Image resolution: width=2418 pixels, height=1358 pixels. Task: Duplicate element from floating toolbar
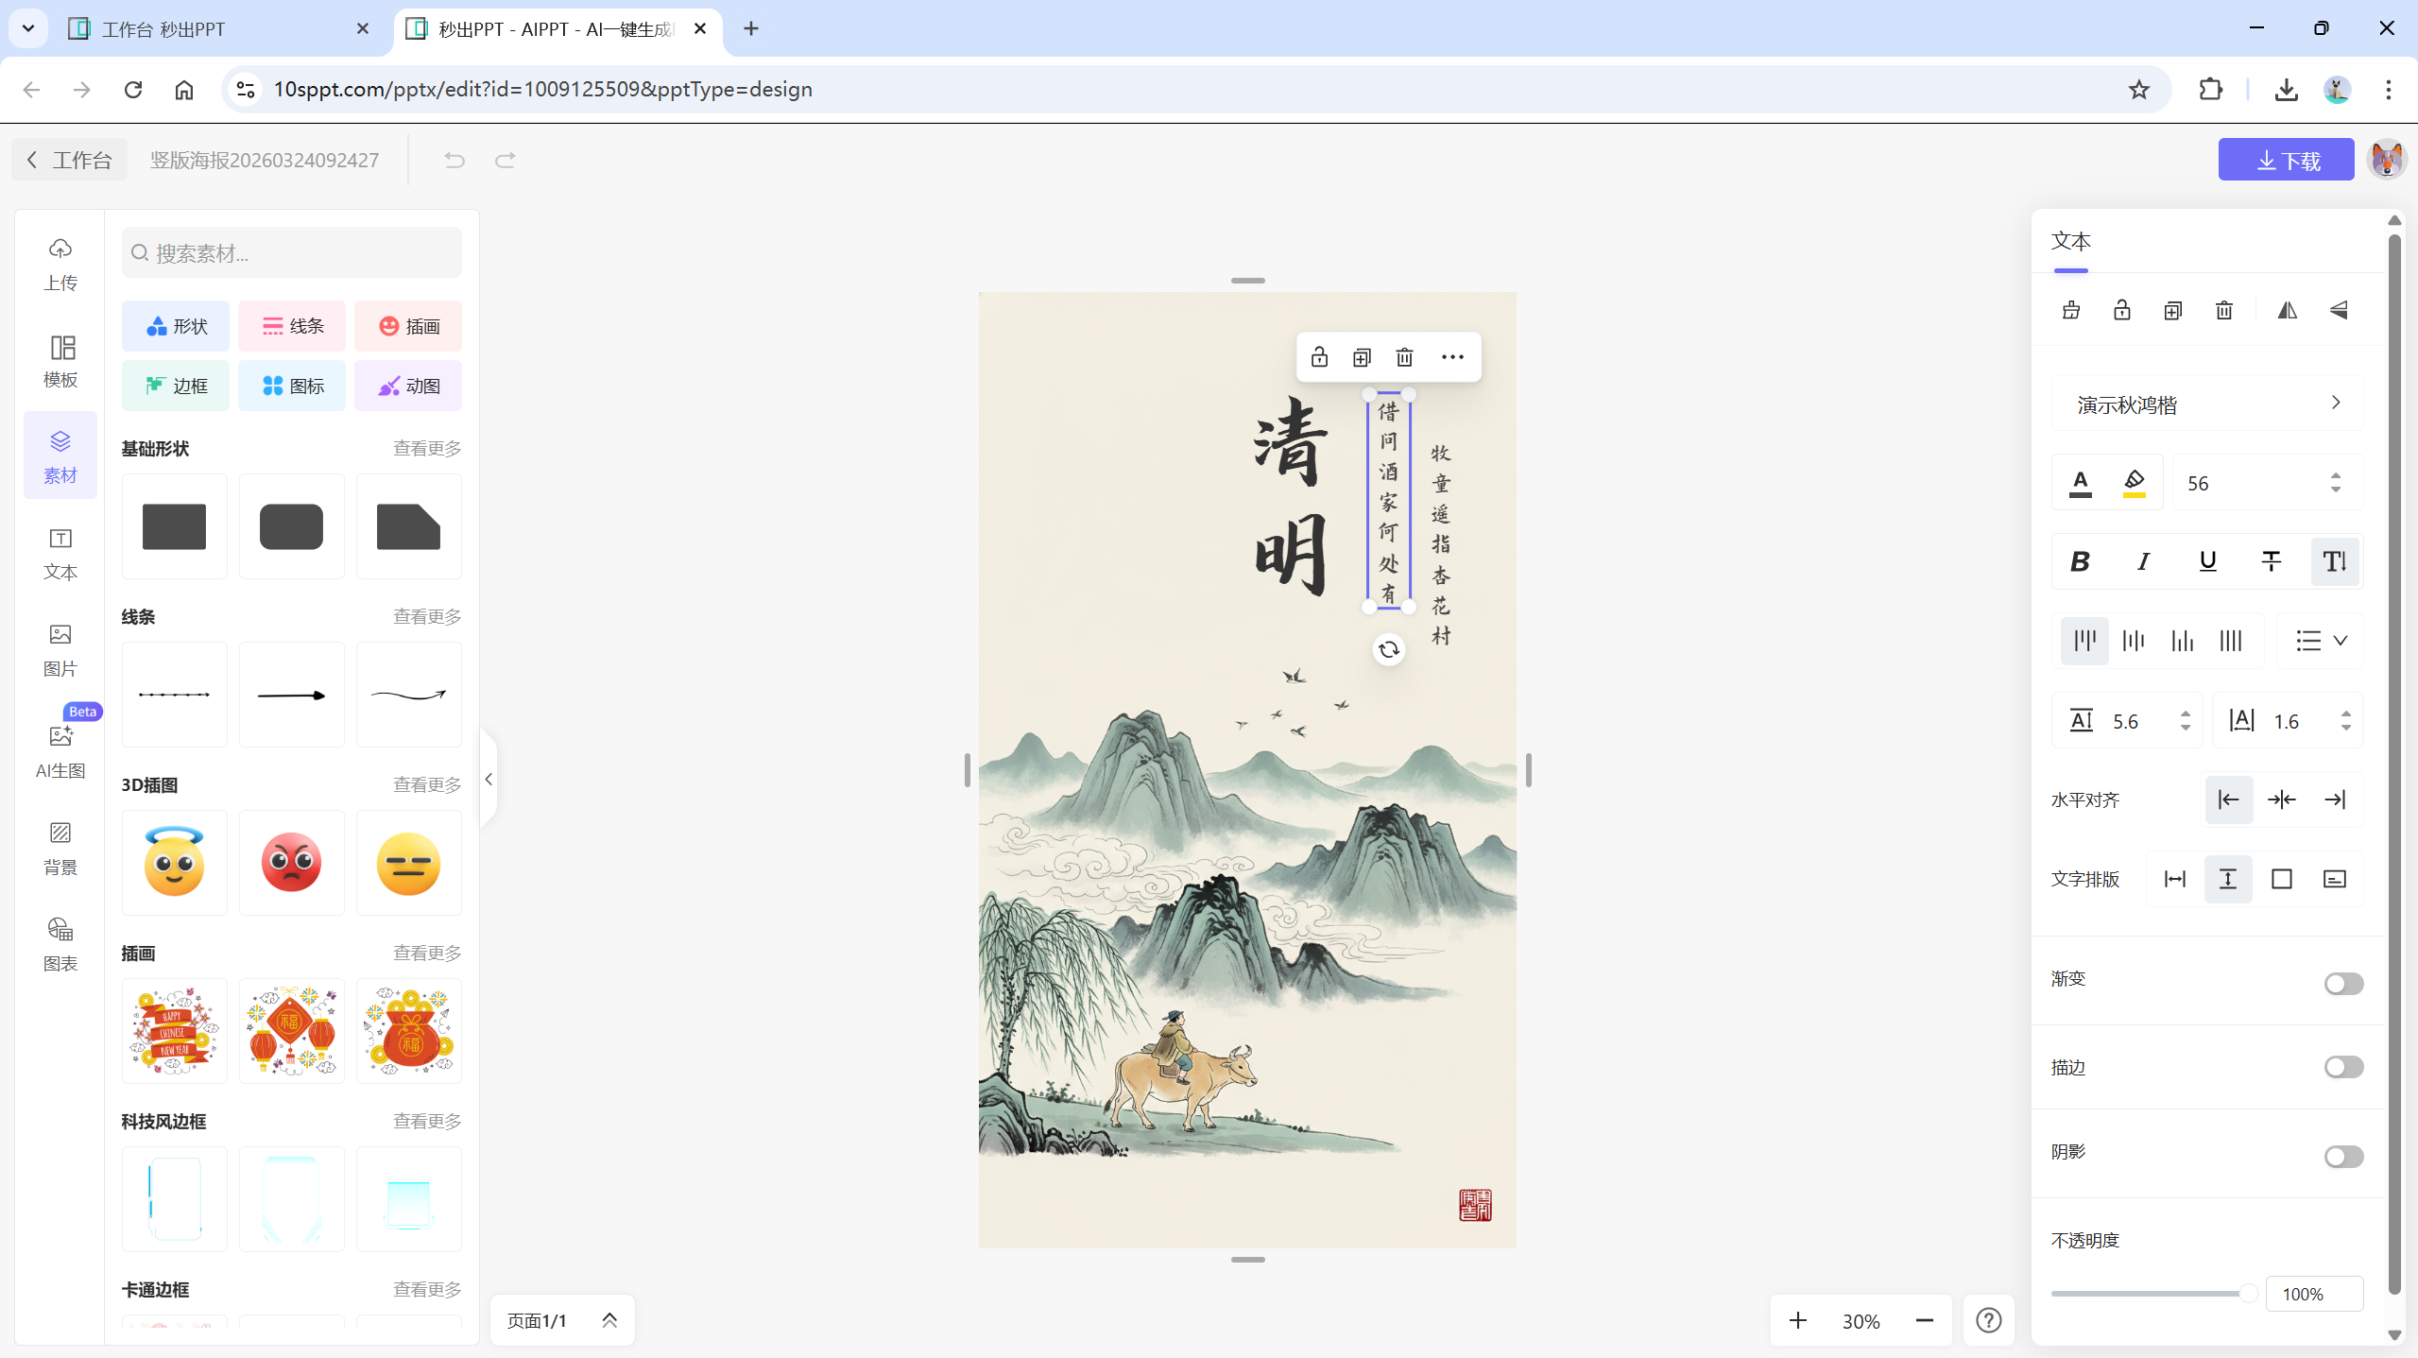[x=1362, y=357]
